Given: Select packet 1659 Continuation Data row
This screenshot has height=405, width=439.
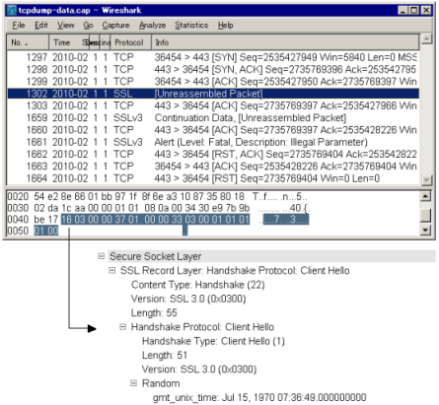Looking at the screenshot, I should (213, 118).
